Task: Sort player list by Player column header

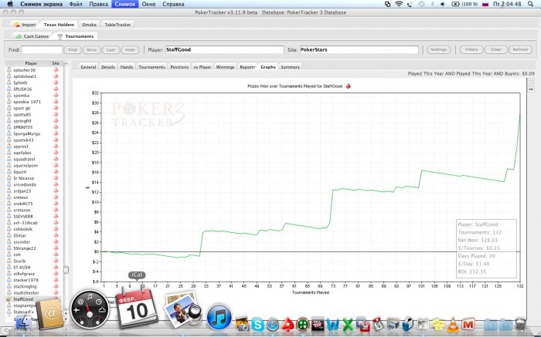Action: (x=31, y=63)
